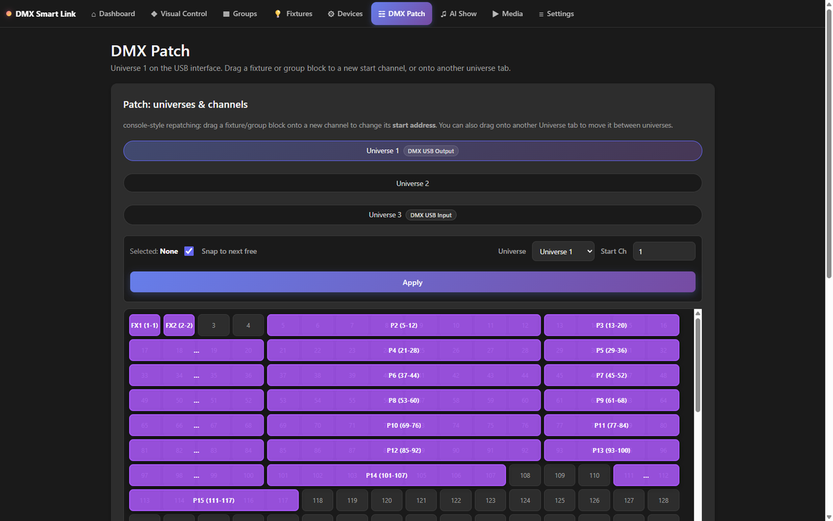
Task: Open Media via the play icon
Action: 496,14
